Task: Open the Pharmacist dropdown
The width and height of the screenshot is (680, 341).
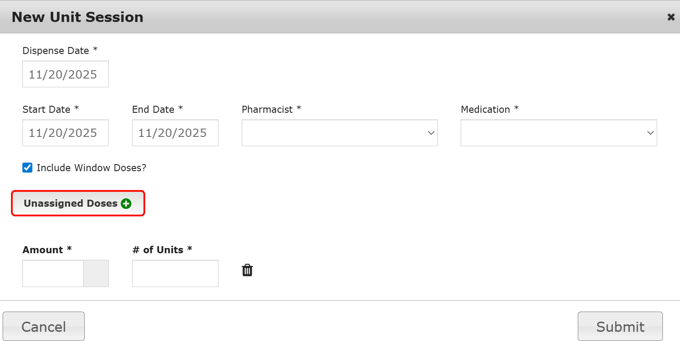Action: [339, 133]
